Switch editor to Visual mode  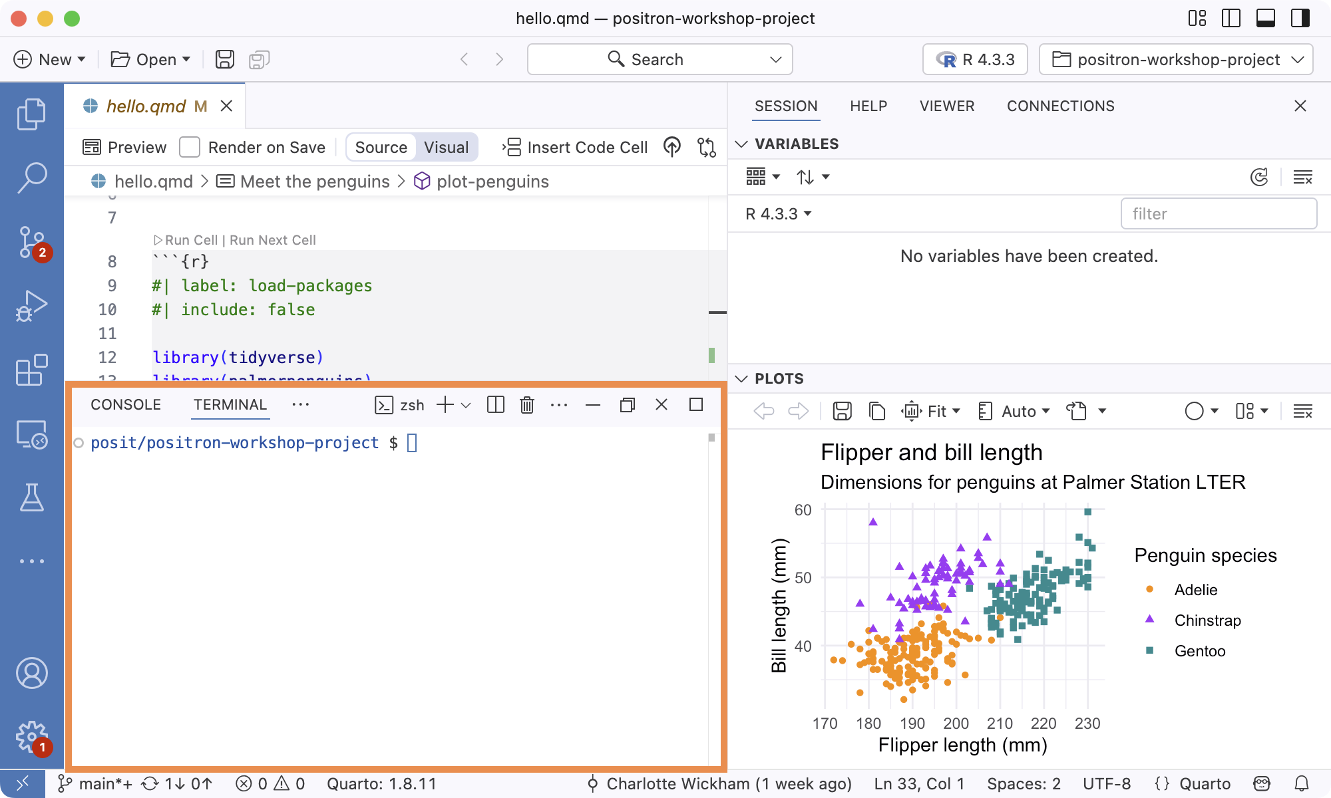[446, 147]
